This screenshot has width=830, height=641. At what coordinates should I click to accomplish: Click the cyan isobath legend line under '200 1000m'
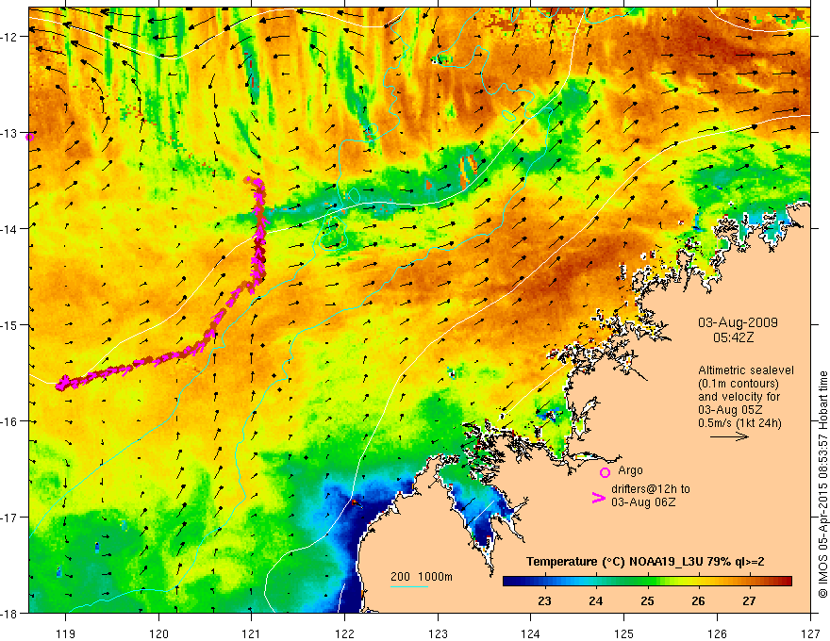(x=409, y=586)
